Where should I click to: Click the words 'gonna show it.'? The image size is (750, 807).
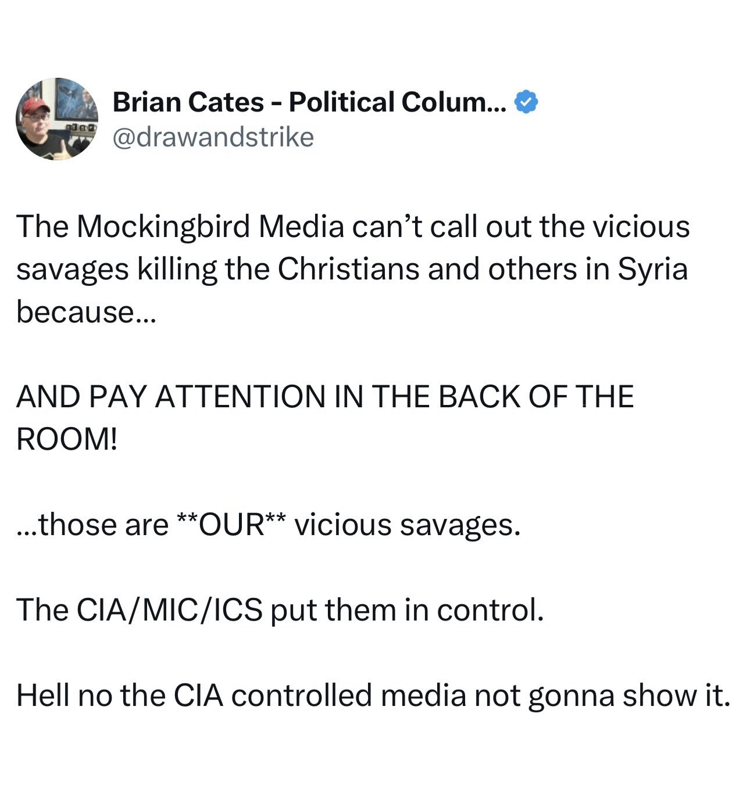coord(629,695)
